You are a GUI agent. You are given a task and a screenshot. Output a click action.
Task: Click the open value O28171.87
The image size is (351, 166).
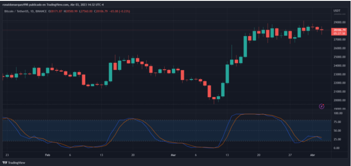pyautogui.click(x=55, y=11)
